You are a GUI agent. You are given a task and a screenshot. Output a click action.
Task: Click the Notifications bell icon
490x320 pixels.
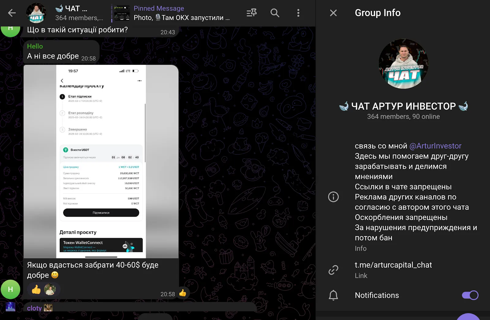click(x=333, y=295)
